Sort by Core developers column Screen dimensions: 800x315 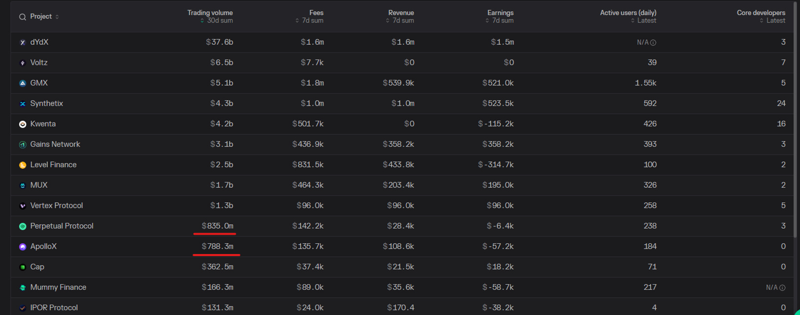point(762,21)
